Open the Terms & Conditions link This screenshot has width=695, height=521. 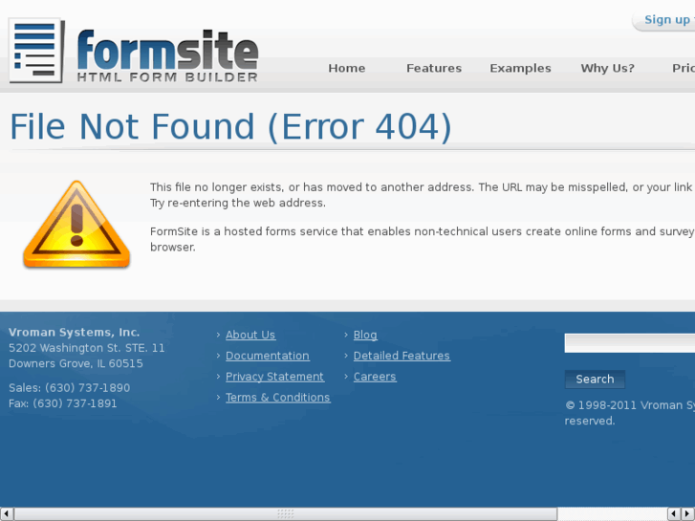pos(278,398)
